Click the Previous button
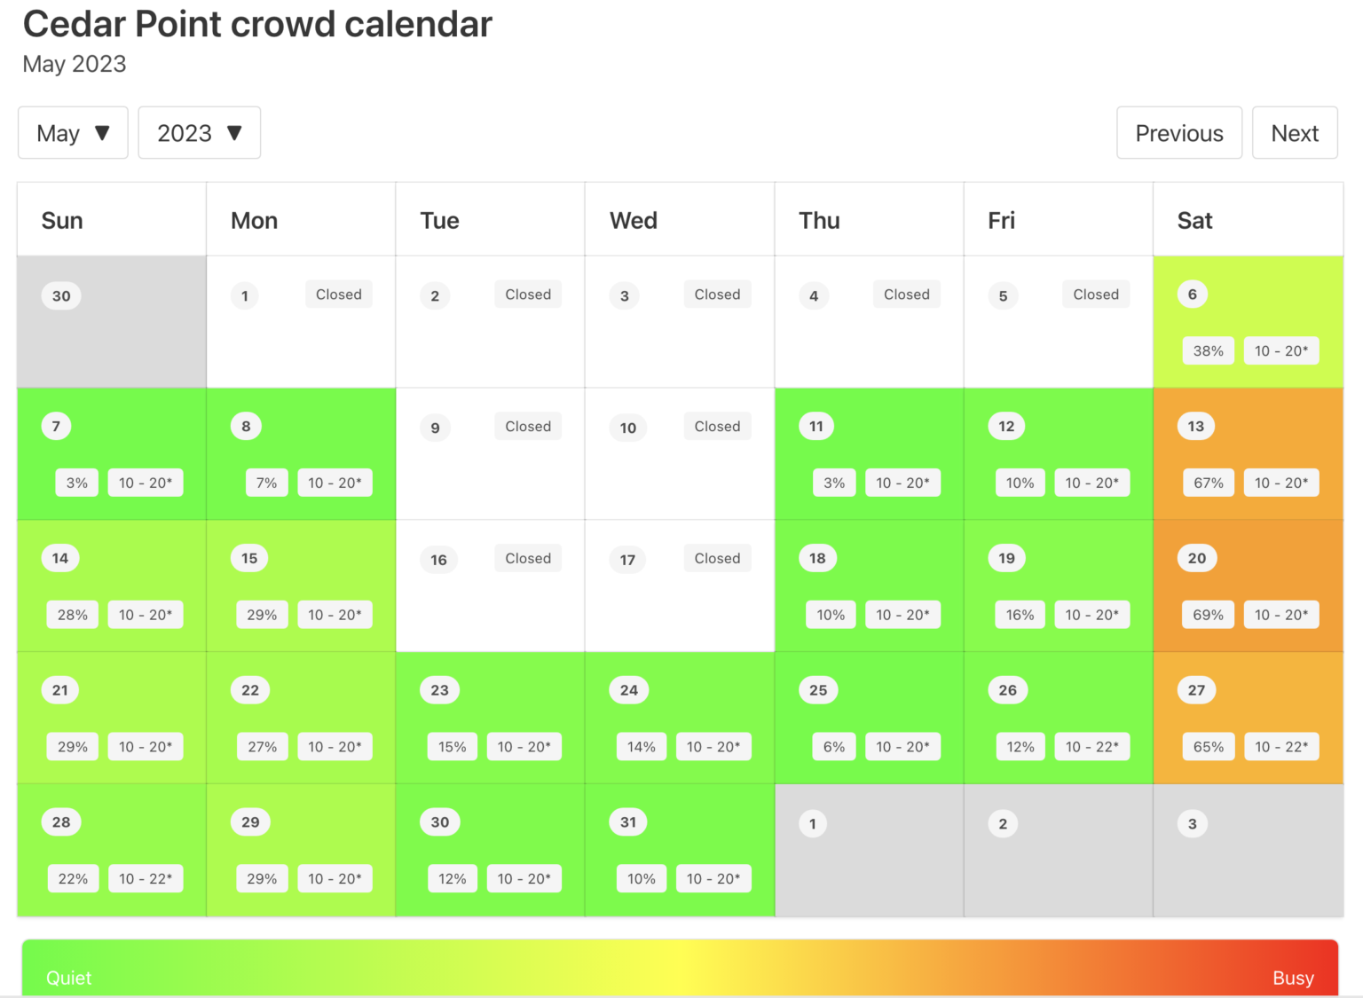This screenshot has width=1363, height=998. coord(1178,132)
